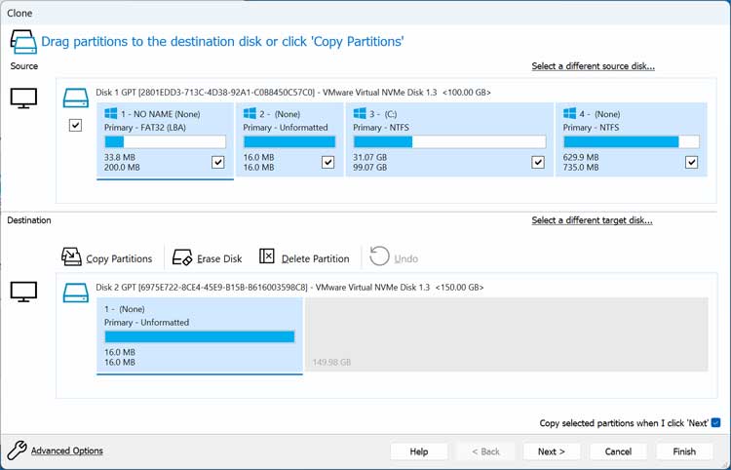Click the Copy Partitions icon

(x=71, y=256)
